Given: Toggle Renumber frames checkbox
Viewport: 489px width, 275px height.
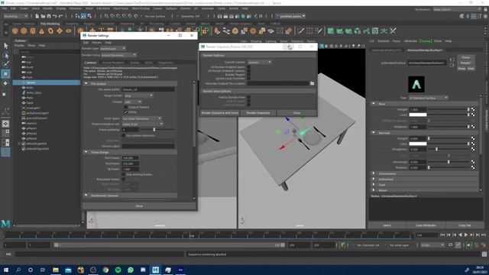Looking at the screenshot, I should 124,180.
